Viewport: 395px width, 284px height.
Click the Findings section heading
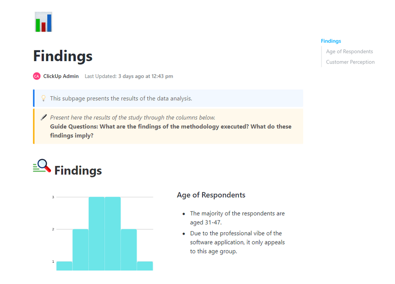point(78,170)
